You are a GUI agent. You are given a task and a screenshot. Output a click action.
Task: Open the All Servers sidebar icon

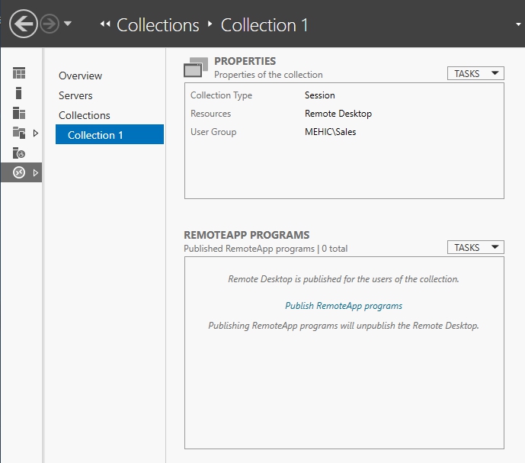point(19,113)
